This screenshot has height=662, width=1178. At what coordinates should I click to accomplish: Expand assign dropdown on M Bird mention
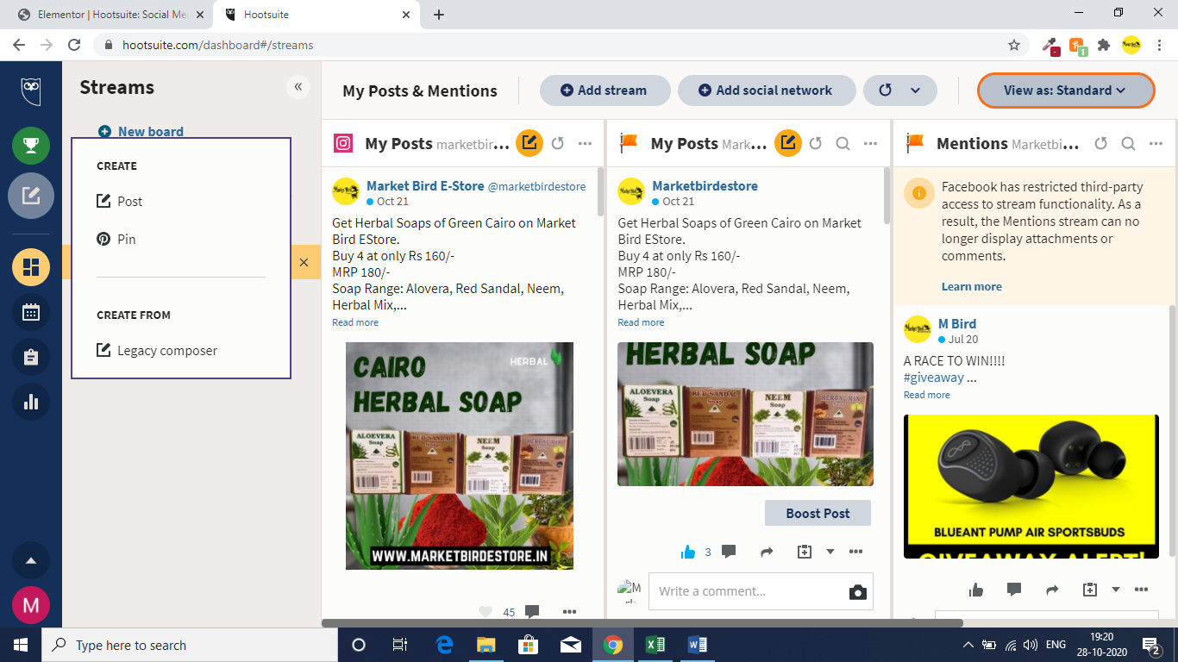tap(1116, 590)
